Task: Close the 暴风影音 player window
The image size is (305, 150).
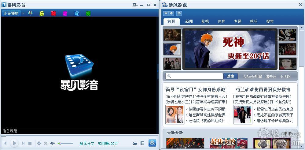Action: point(155,5)
